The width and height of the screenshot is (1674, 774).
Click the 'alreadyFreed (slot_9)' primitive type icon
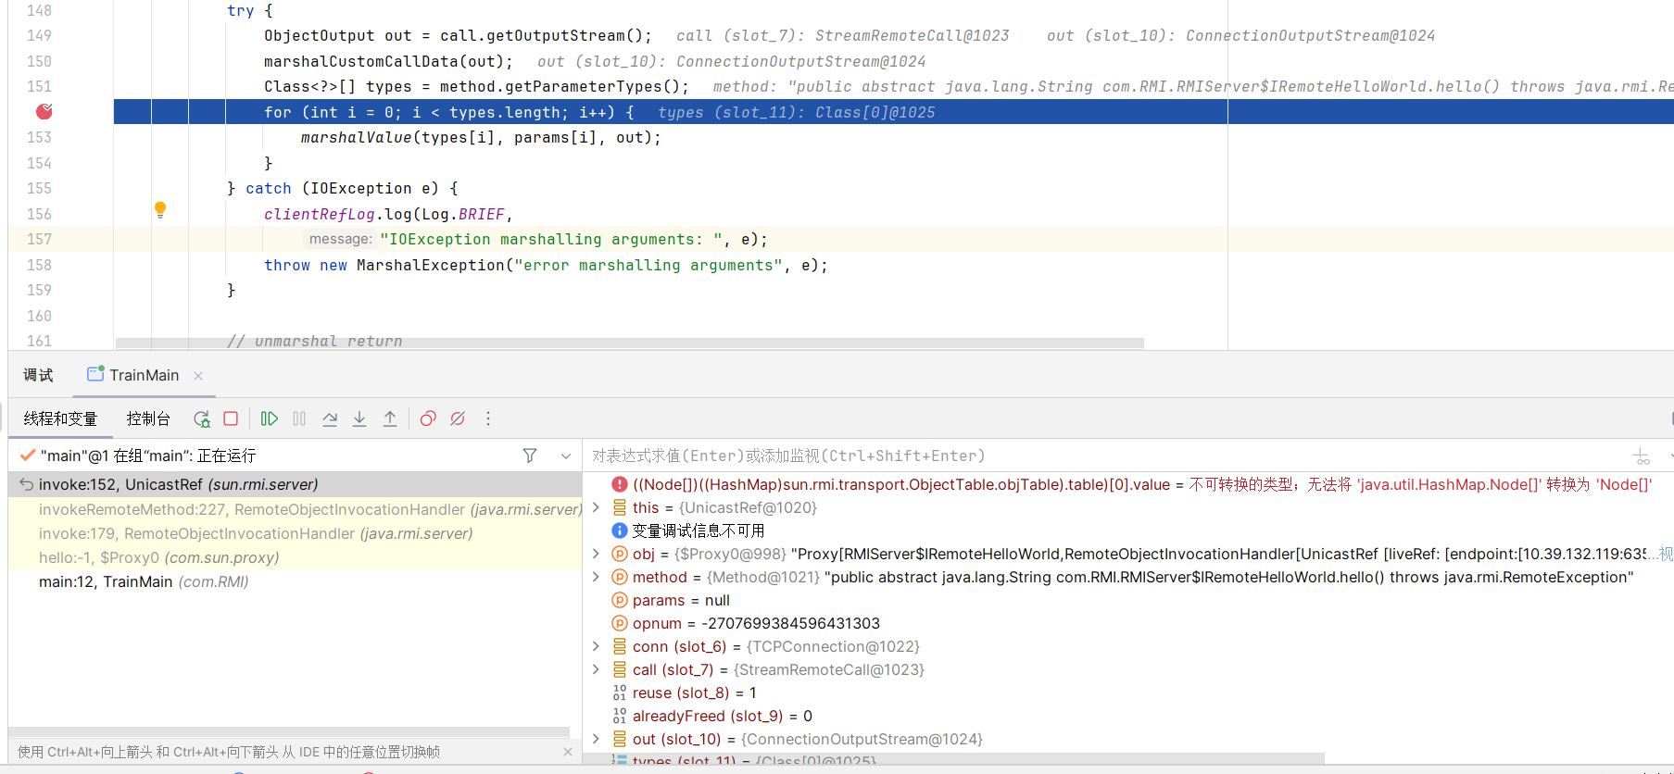pos(620,716)
